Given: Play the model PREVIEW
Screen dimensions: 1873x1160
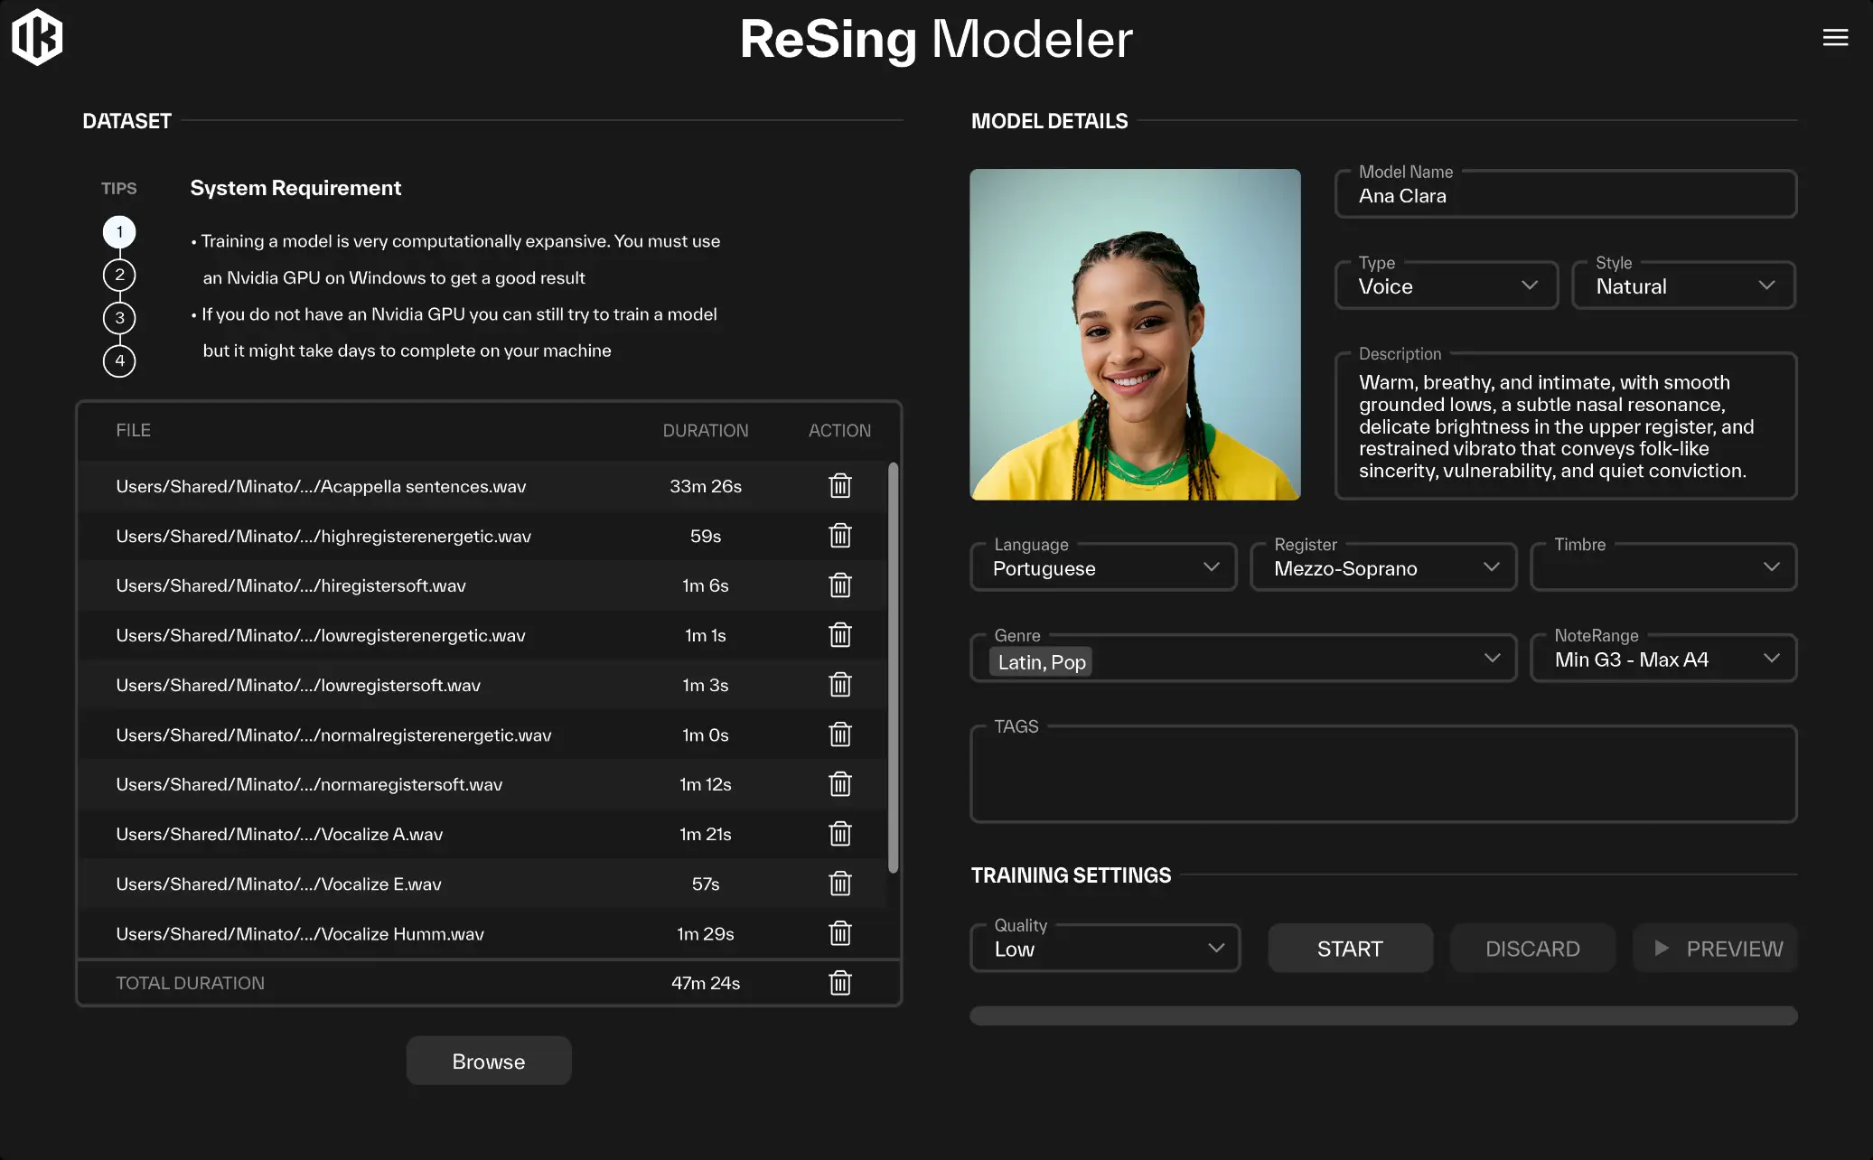Looking at the screenshot, I should click(1715, 949).
